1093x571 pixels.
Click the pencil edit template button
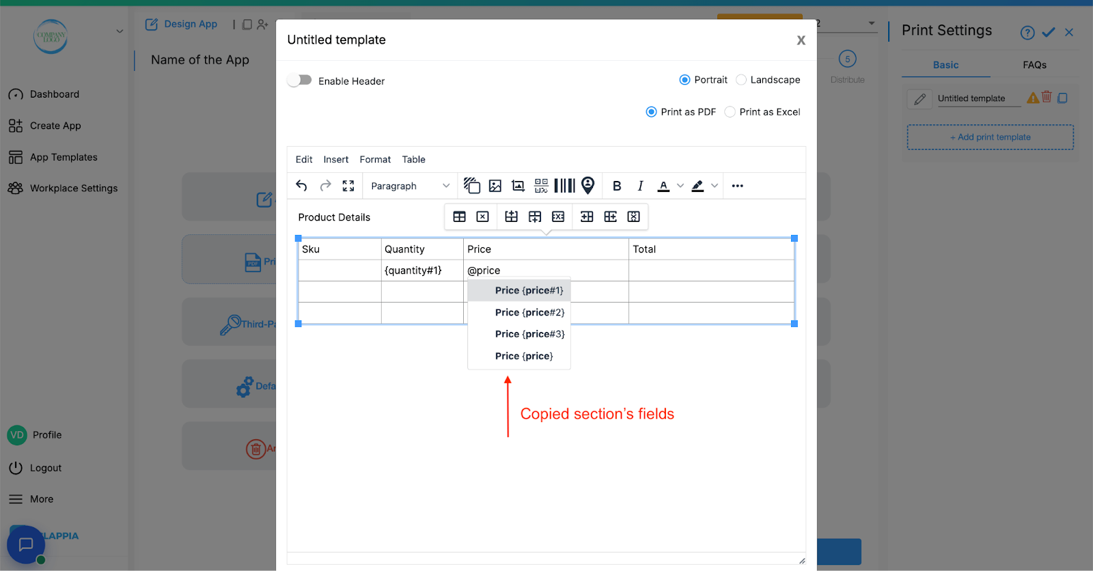(x=919, y=99)
